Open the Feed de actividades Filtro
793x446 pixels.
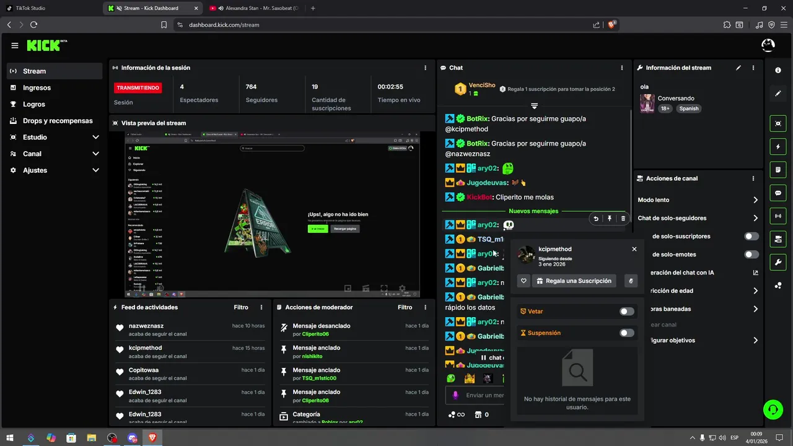(x=241, y=307)
